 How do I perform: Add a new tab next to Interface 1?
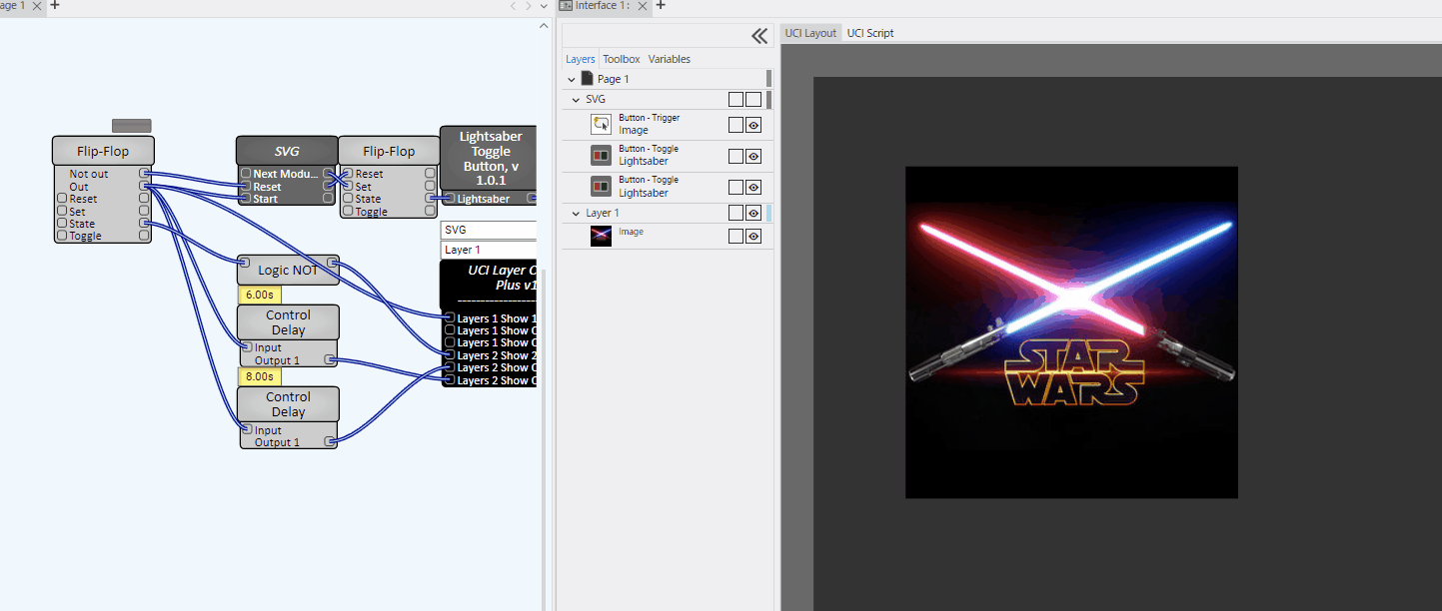tap(661, 5)
